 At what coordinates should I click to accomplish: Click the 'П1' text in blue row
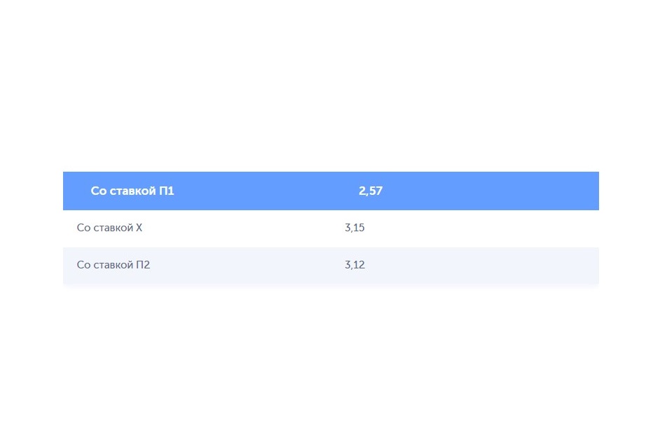pyautogui.click(x=167, y=191)
